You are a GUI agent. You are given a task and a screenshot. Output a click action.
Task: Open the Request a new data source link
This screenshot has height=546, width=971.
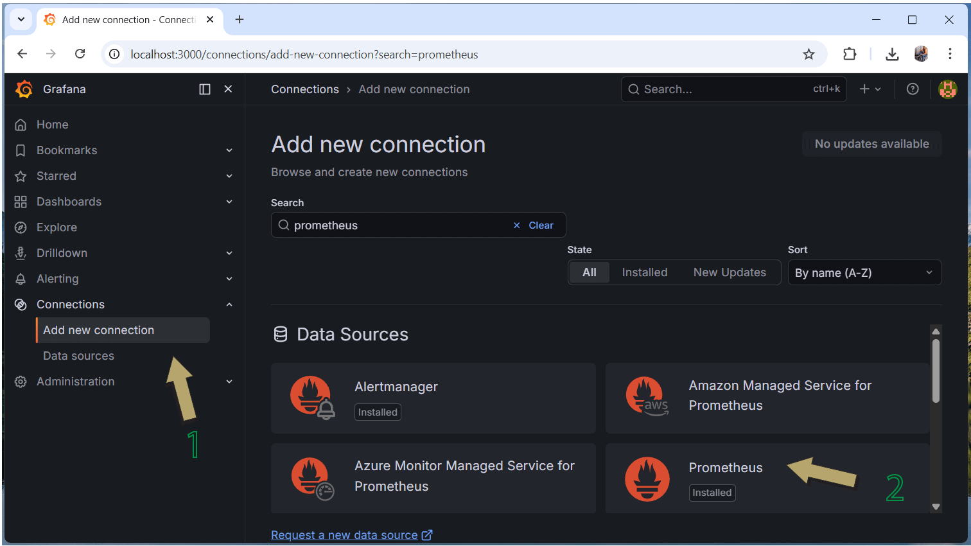(x=346, y=534)
